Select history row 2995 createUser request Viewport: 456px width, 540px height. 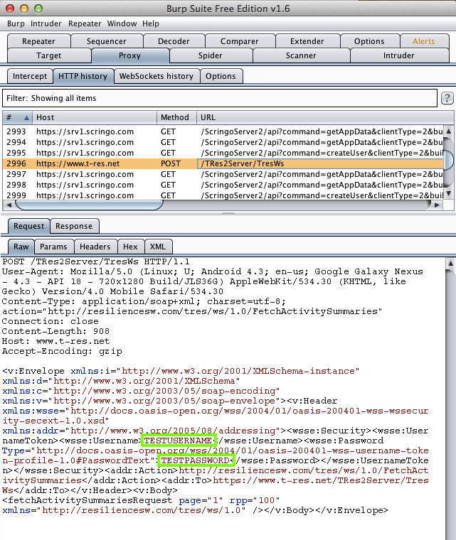[223, 153]
